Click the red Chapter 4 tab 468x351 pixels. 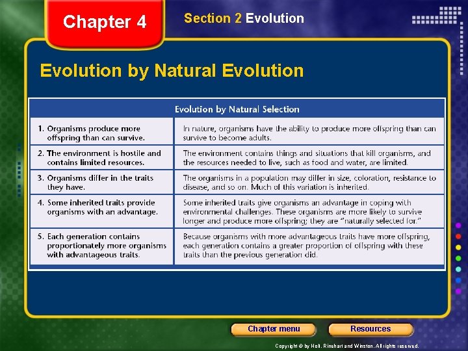(x=105, y=24)
